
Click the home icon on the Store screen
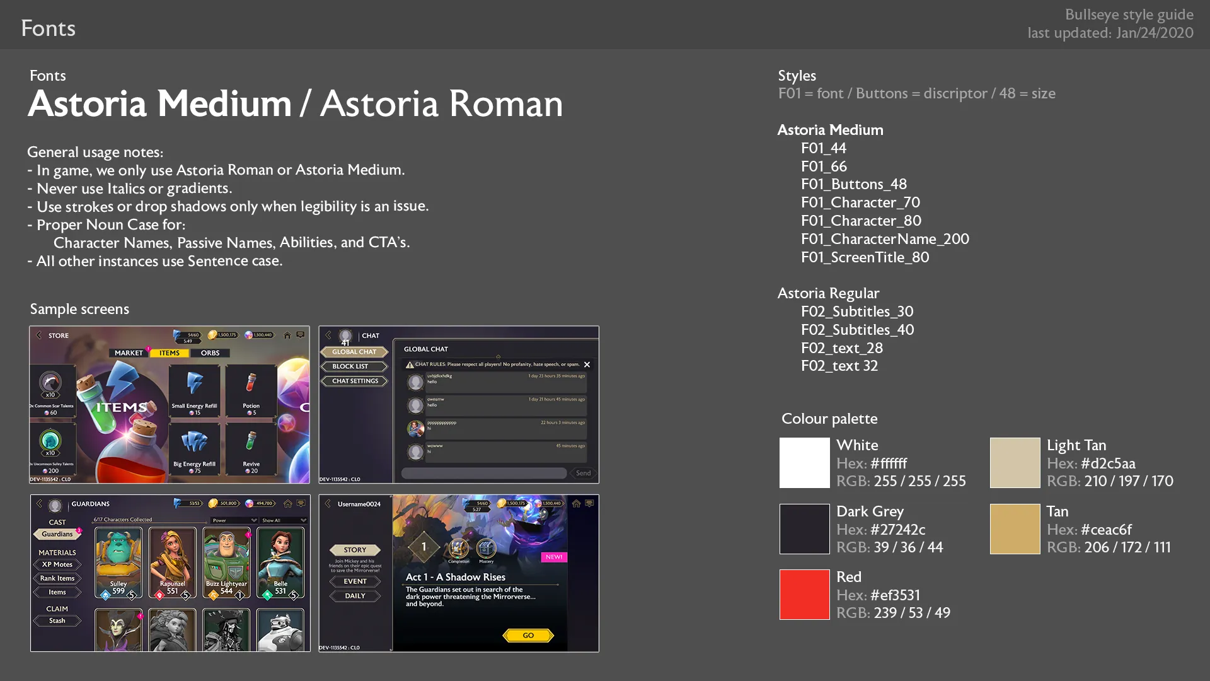287,335
